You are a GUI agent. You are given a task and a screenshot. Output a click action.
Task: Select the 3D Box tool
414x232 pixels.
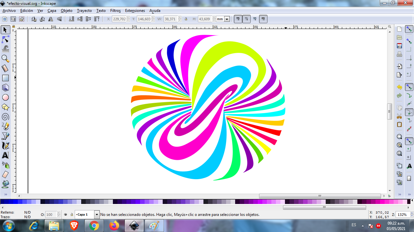pyautogui.click(x=5, y=88)
